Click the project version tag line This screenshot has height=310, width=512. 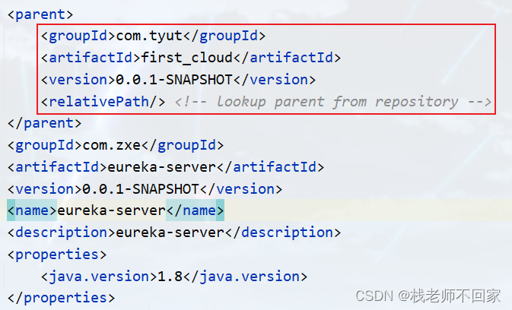tap(145, 189)
